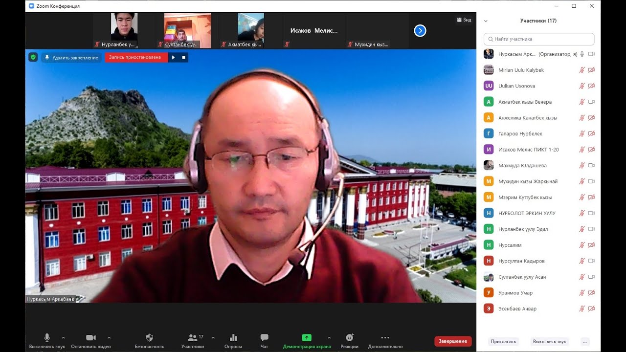Screen dimensions: 626x352
Task: Start Демонстрация экрана screen share
Action: point(307,341)
